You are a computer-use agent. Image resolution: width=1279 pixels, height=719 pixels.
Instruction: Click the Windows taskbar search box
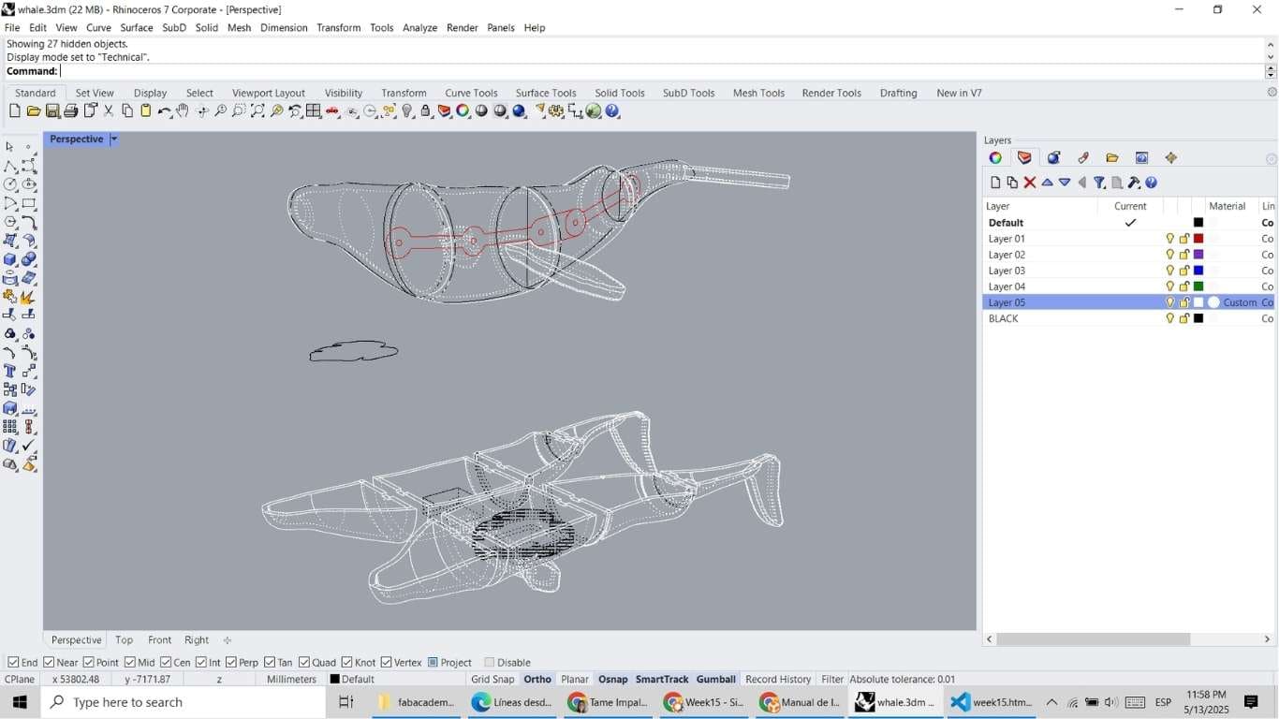click(182, 702)
